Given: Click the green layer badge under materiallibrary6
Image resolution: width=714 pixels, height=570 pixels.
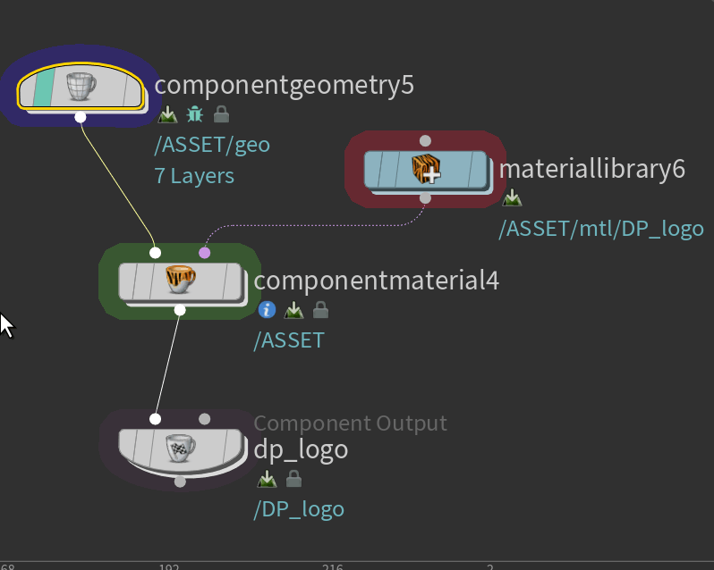Looking at the screenshot, I should pos(512,198).
